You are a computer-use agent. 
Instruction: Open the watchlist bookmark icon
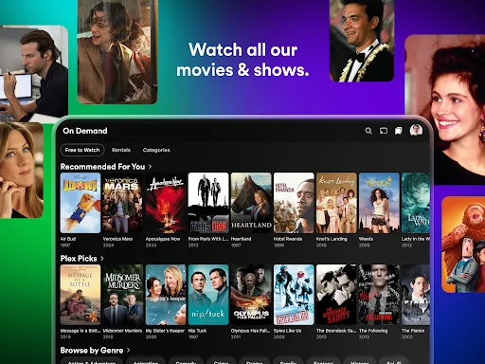(399, 131)
